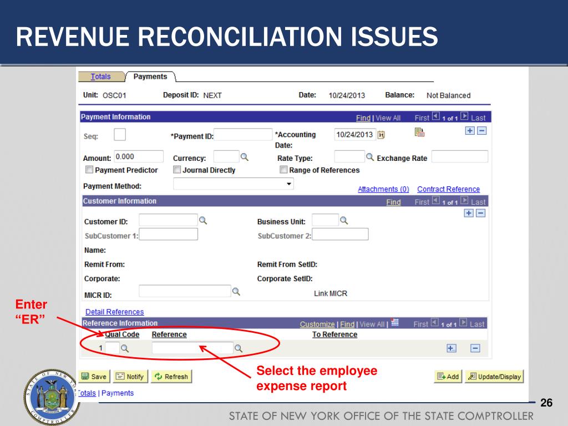Look up Business Unit with the magnifier
568x426 pixels.
coord(344,220)
